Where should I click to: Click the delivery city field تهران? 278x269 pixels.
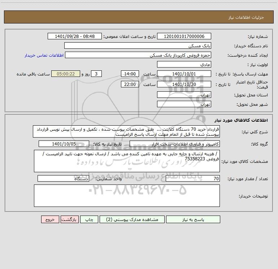pos(184,104)
